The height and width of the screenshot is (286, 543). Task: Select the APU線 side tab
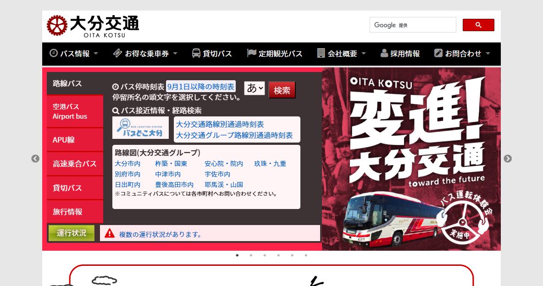pos(75,140)
